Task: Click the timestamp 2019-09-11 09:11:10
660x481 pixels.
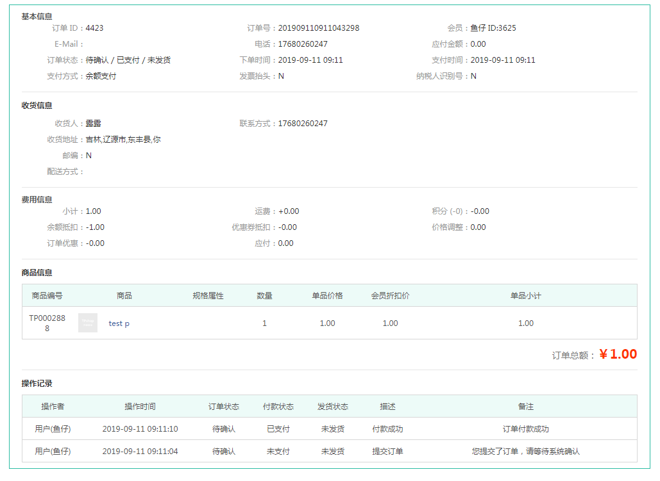Action: coord(140,428)
